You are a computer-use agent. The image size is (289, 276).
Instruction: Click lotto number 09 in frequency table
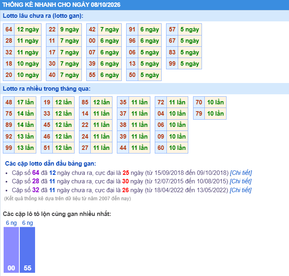(x=161, y=136)
